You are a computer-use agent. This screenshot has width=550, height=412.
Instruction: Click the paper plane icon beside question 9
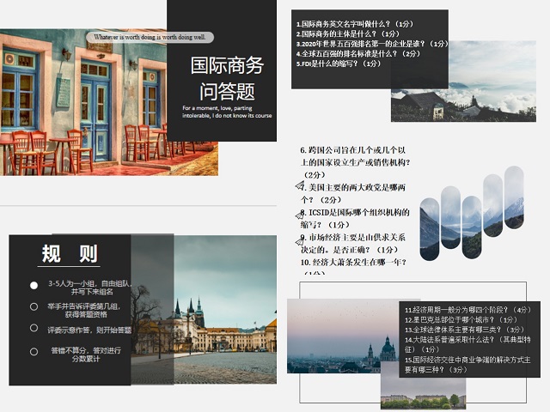(300, 241)
